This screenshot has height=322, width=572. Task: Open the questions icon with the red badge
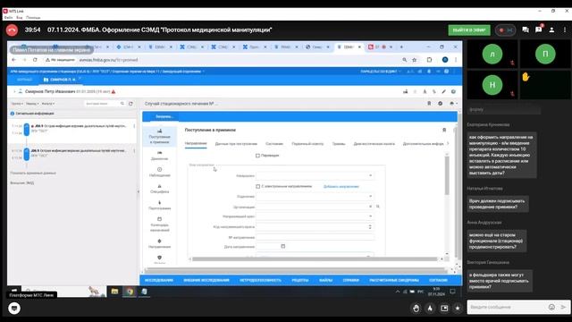(539, 30)
